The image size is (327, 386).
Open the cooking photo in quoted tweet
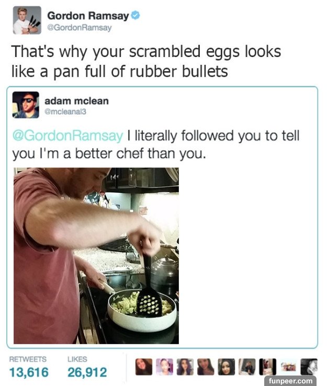[96, 256]
